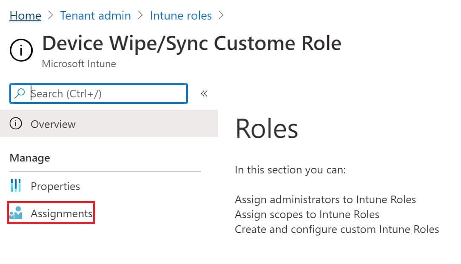Open Properties under the Manage section
The width and height of the screenshot is (461, 264).
56,186
